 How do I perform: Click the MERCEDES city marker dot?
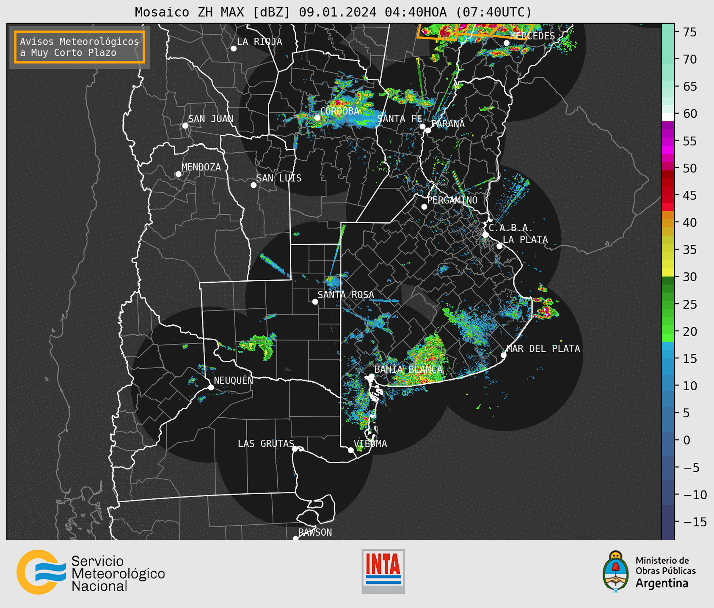(507, 43)
